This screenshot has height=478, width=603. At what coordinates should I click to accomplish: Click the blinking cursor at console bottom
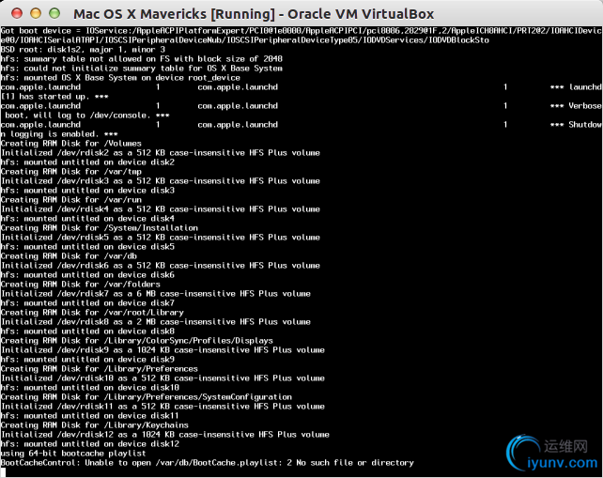click(3, 472)
